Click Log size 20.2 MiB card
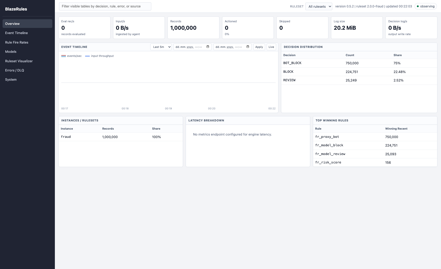Image resolution: width=441 pixels, height=269 pixels. pos(357,28)
